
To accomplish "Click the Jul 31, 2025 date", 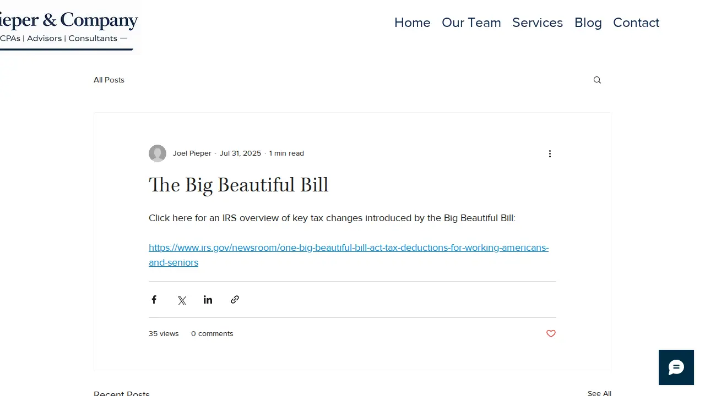I will [x=241, y=153].
